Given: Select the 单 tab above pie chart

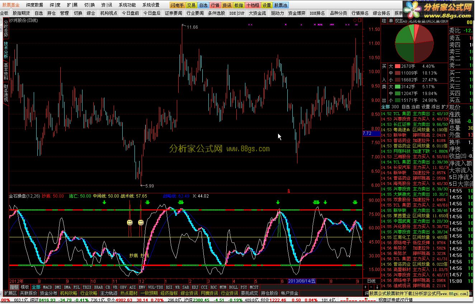Looking at the screenshot, I should point(391,20).
